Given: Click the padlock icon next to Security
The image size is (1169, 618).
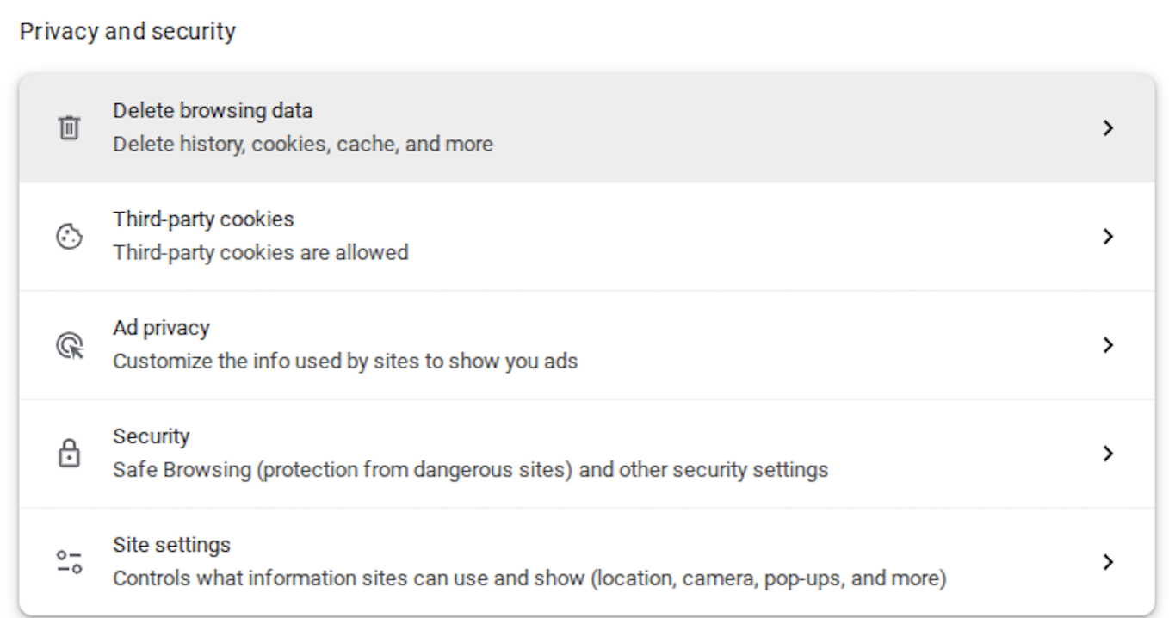Looking at the screenshot, I should (71, 452).
